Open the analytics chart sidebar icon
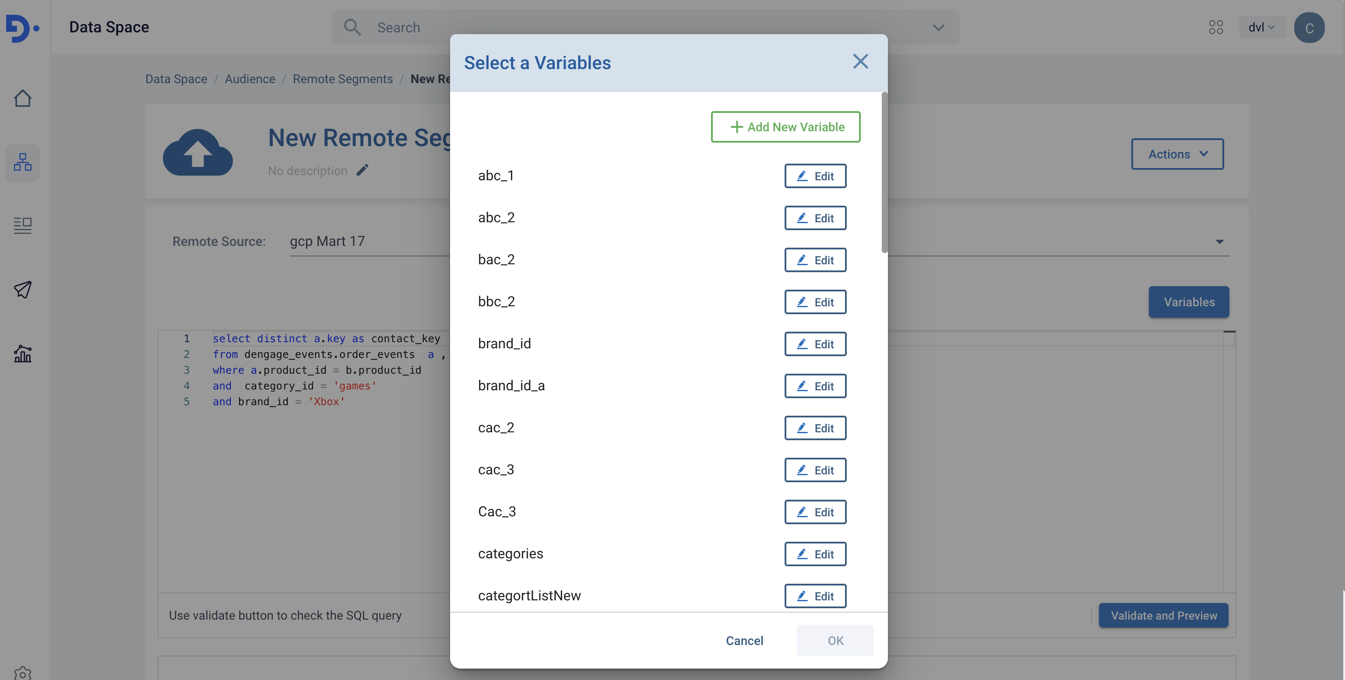 click(22, 354)
